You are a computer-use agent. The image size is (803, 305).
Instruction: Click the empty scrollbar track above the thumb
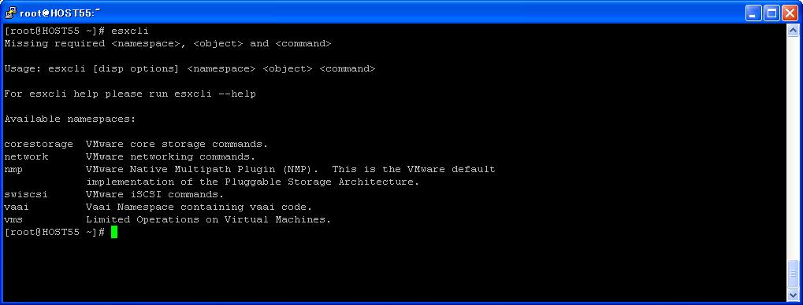pyautogui.click(x=793, y=148)
